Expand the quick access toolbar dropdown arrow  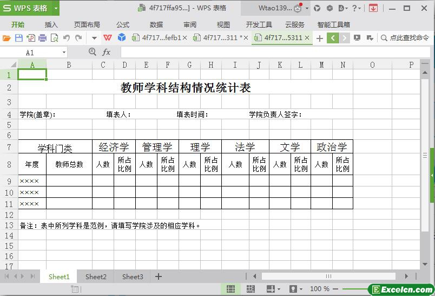[x=94, y=38]
